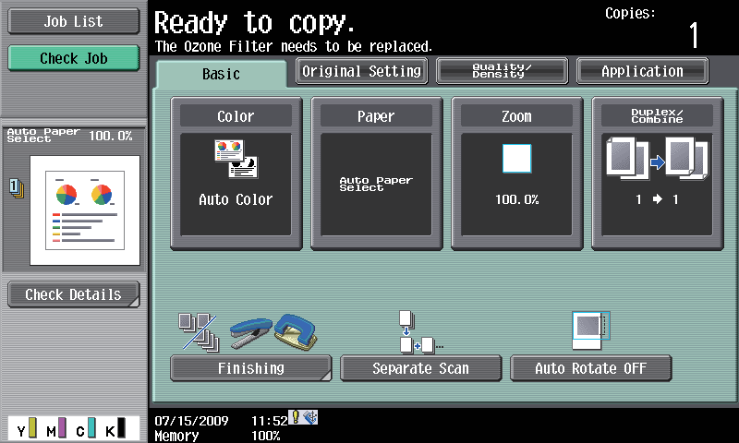
Task: Switch to the Original Setting tab
Action: click(x=361, y=71)
